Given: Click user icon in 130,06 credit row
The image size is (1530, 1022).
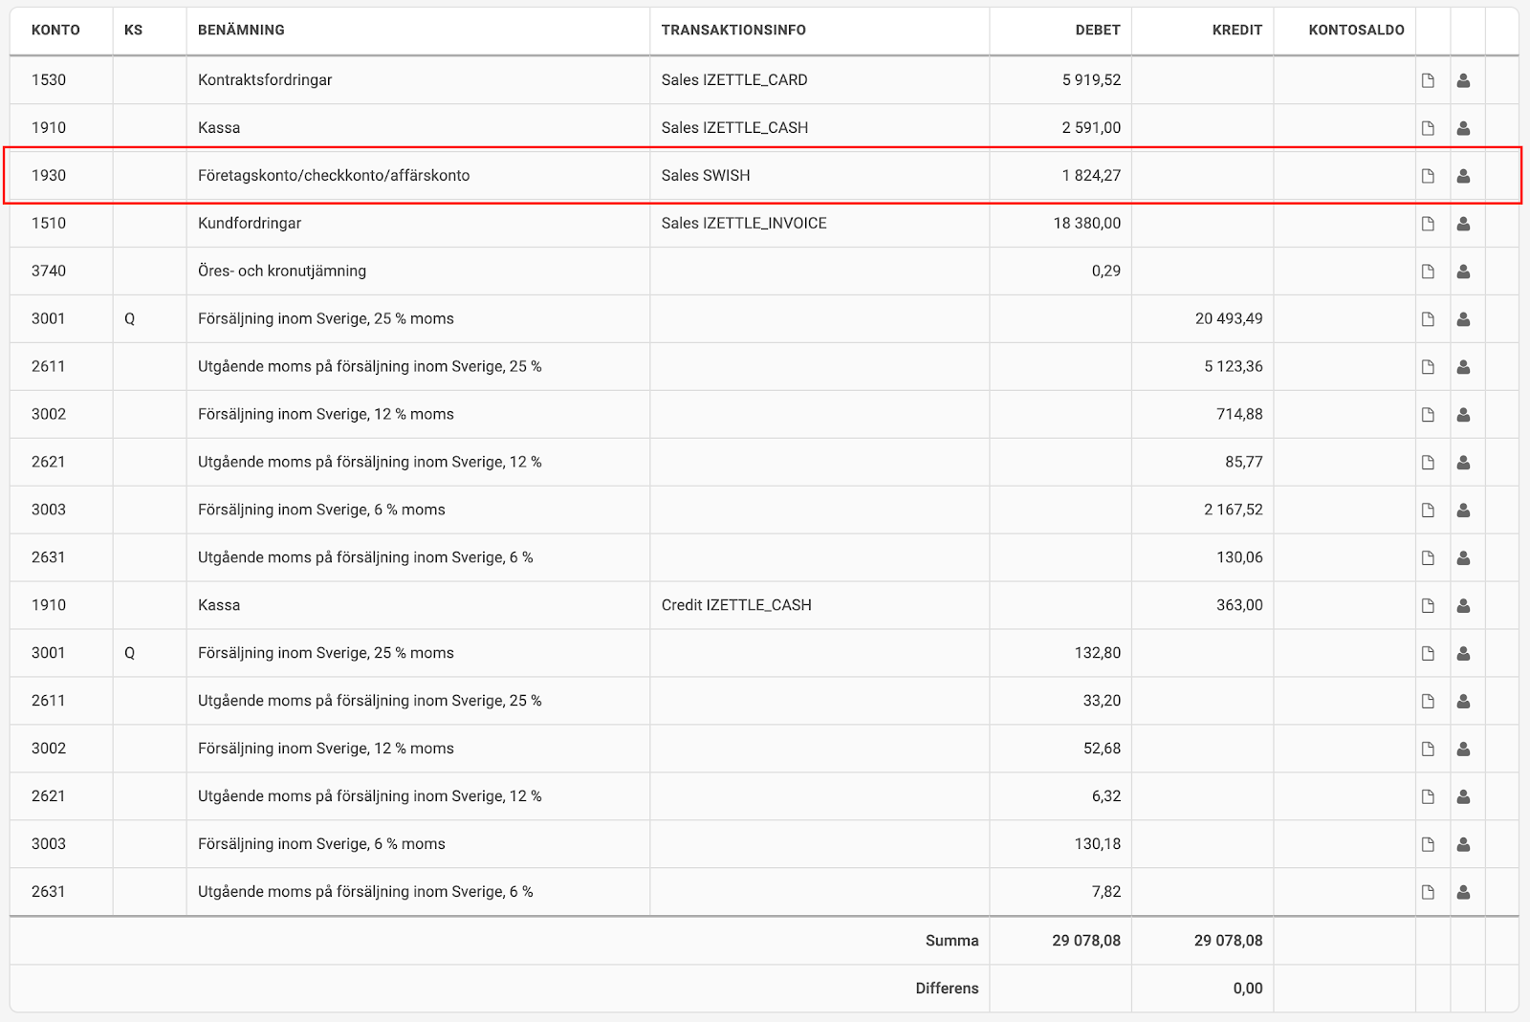Looking at the screenshot, I should pos(1463,558).
